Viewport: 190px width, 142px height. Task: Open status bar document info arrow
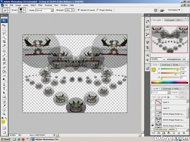click(x=54, y=135)
